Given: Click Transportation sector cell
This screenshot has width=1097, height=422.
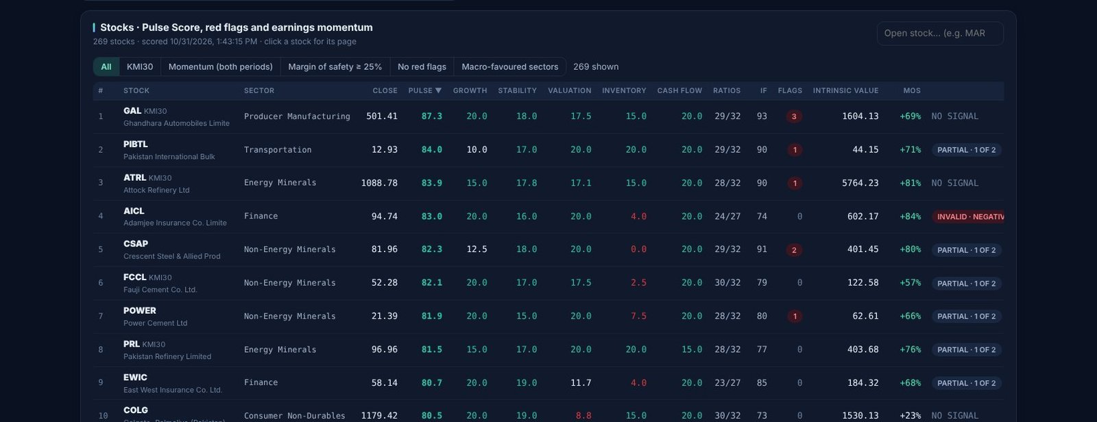Looking at the screenshot, I should 278,150.
